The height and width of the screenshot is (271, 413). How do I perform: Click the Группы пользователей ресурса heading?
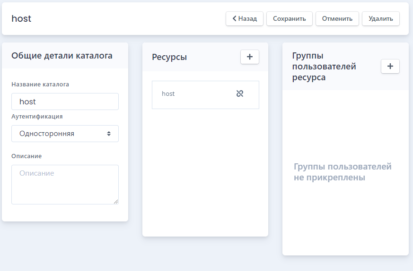pos(324,66)
